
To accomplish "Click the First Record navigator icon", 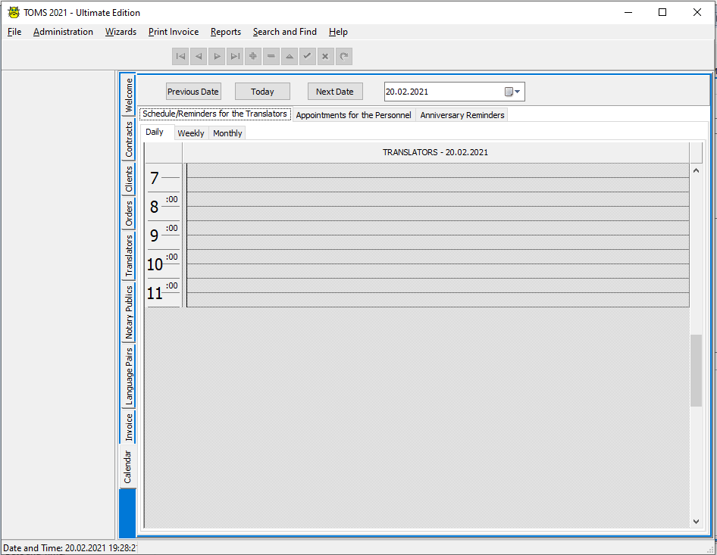I will [180, 56].
